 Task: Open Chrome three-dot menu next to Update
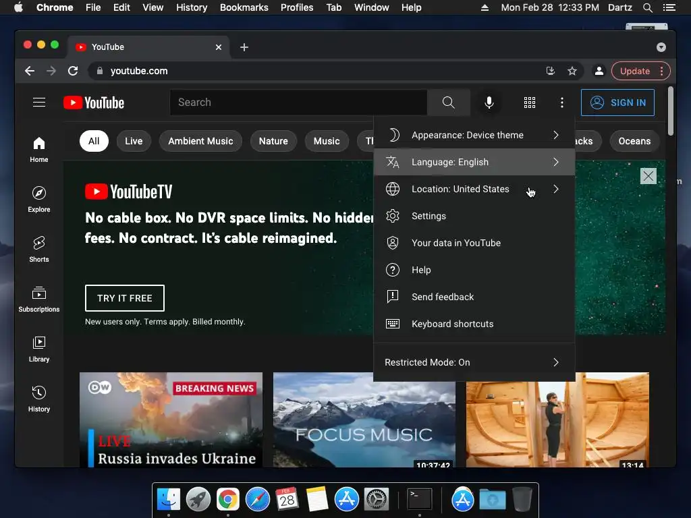tap(661, 71)
